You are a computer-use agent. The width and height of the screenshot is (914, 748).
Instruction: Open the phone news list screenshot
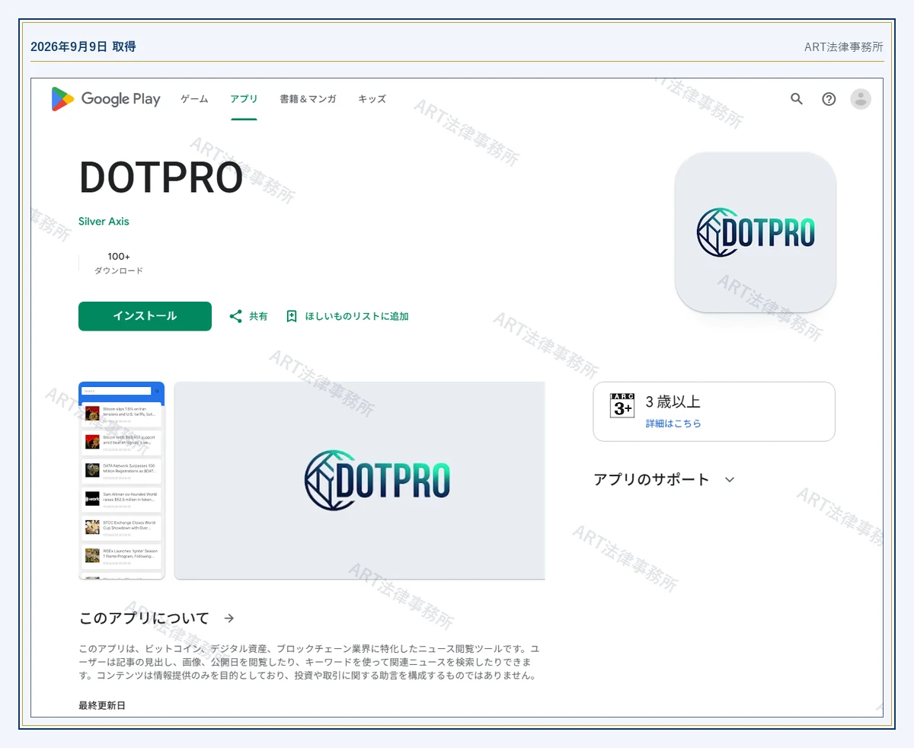[122, 481]
